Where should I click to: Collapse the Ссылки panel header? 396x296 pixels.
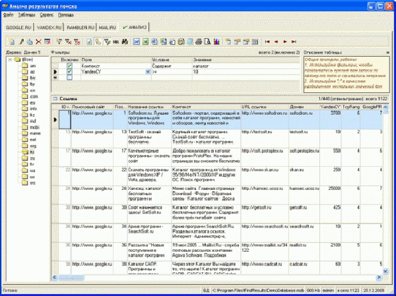(x=56, y=98)
